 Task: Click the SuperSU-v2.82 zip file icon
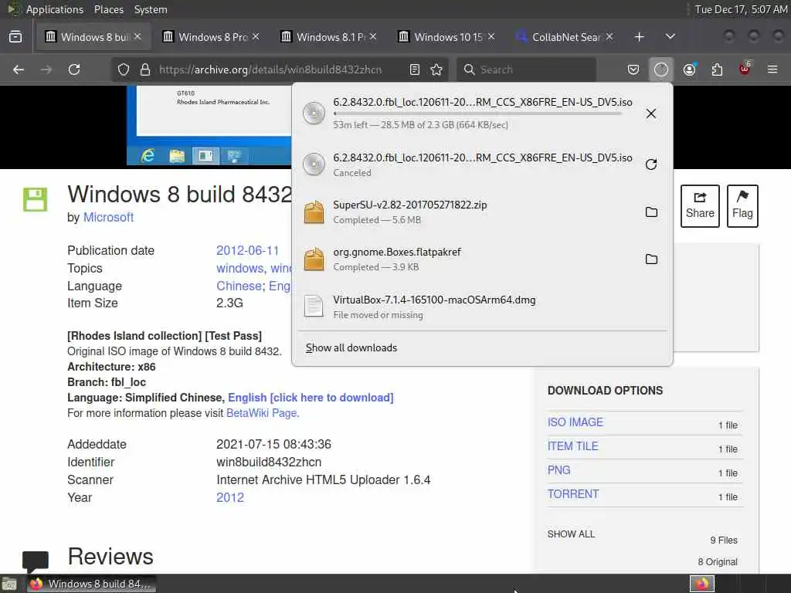pyautogui.click(x=314, y=212)
